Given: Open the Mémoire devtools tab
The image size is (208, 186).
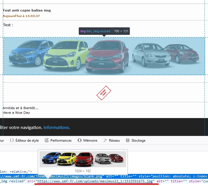Looking at the screenshot, I should click(x=87, y=140).
